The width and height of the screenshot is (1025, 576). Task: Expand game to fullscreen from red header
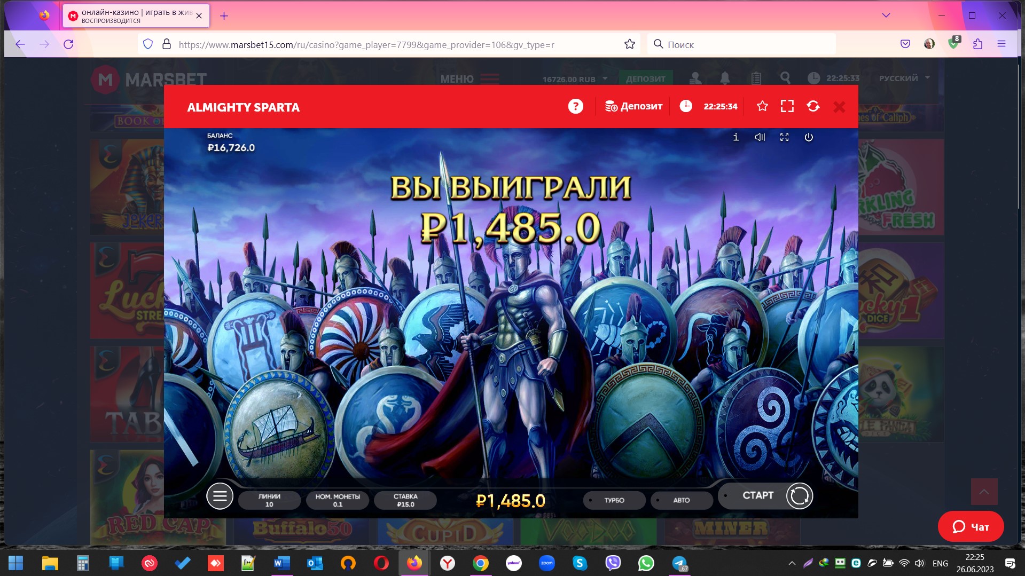click(x=787, y=106)
